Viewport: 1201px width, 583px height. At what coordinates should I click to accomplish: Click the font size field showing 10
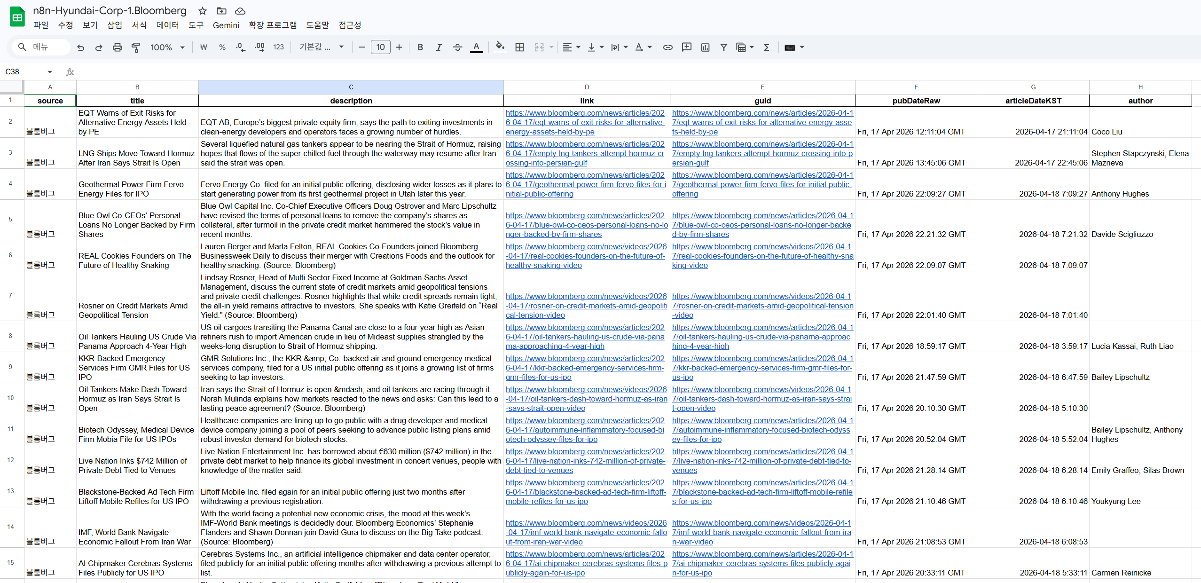point(381,47)
